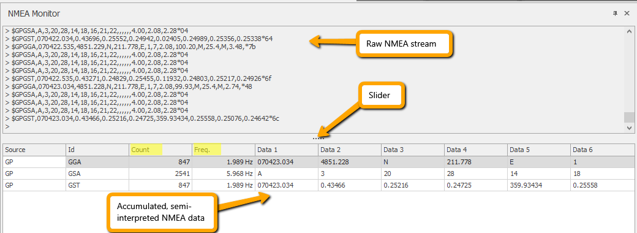
Task: Click the E cell in GGA row
Action: pos(538,162)
